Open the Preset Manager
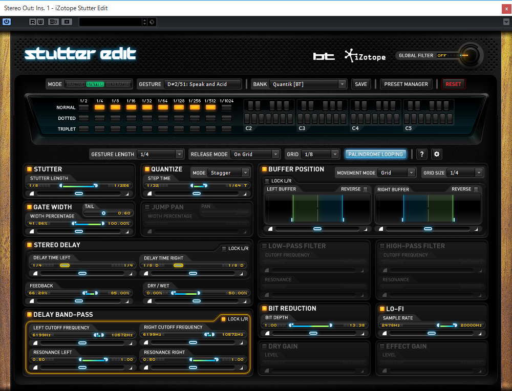This screenshot has height=391, width=512. pos(406,84)
